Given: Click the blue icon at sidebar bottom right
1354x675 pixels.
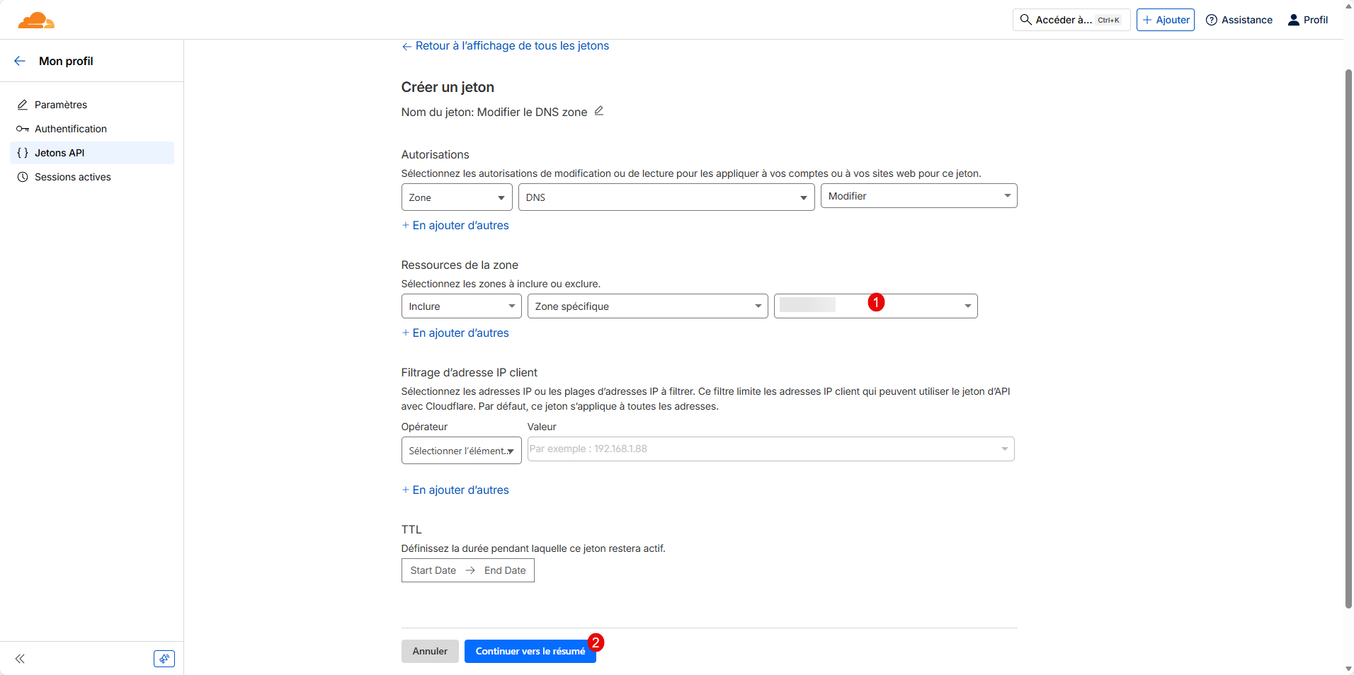Looking at the screenshot, I should [164, 659].
